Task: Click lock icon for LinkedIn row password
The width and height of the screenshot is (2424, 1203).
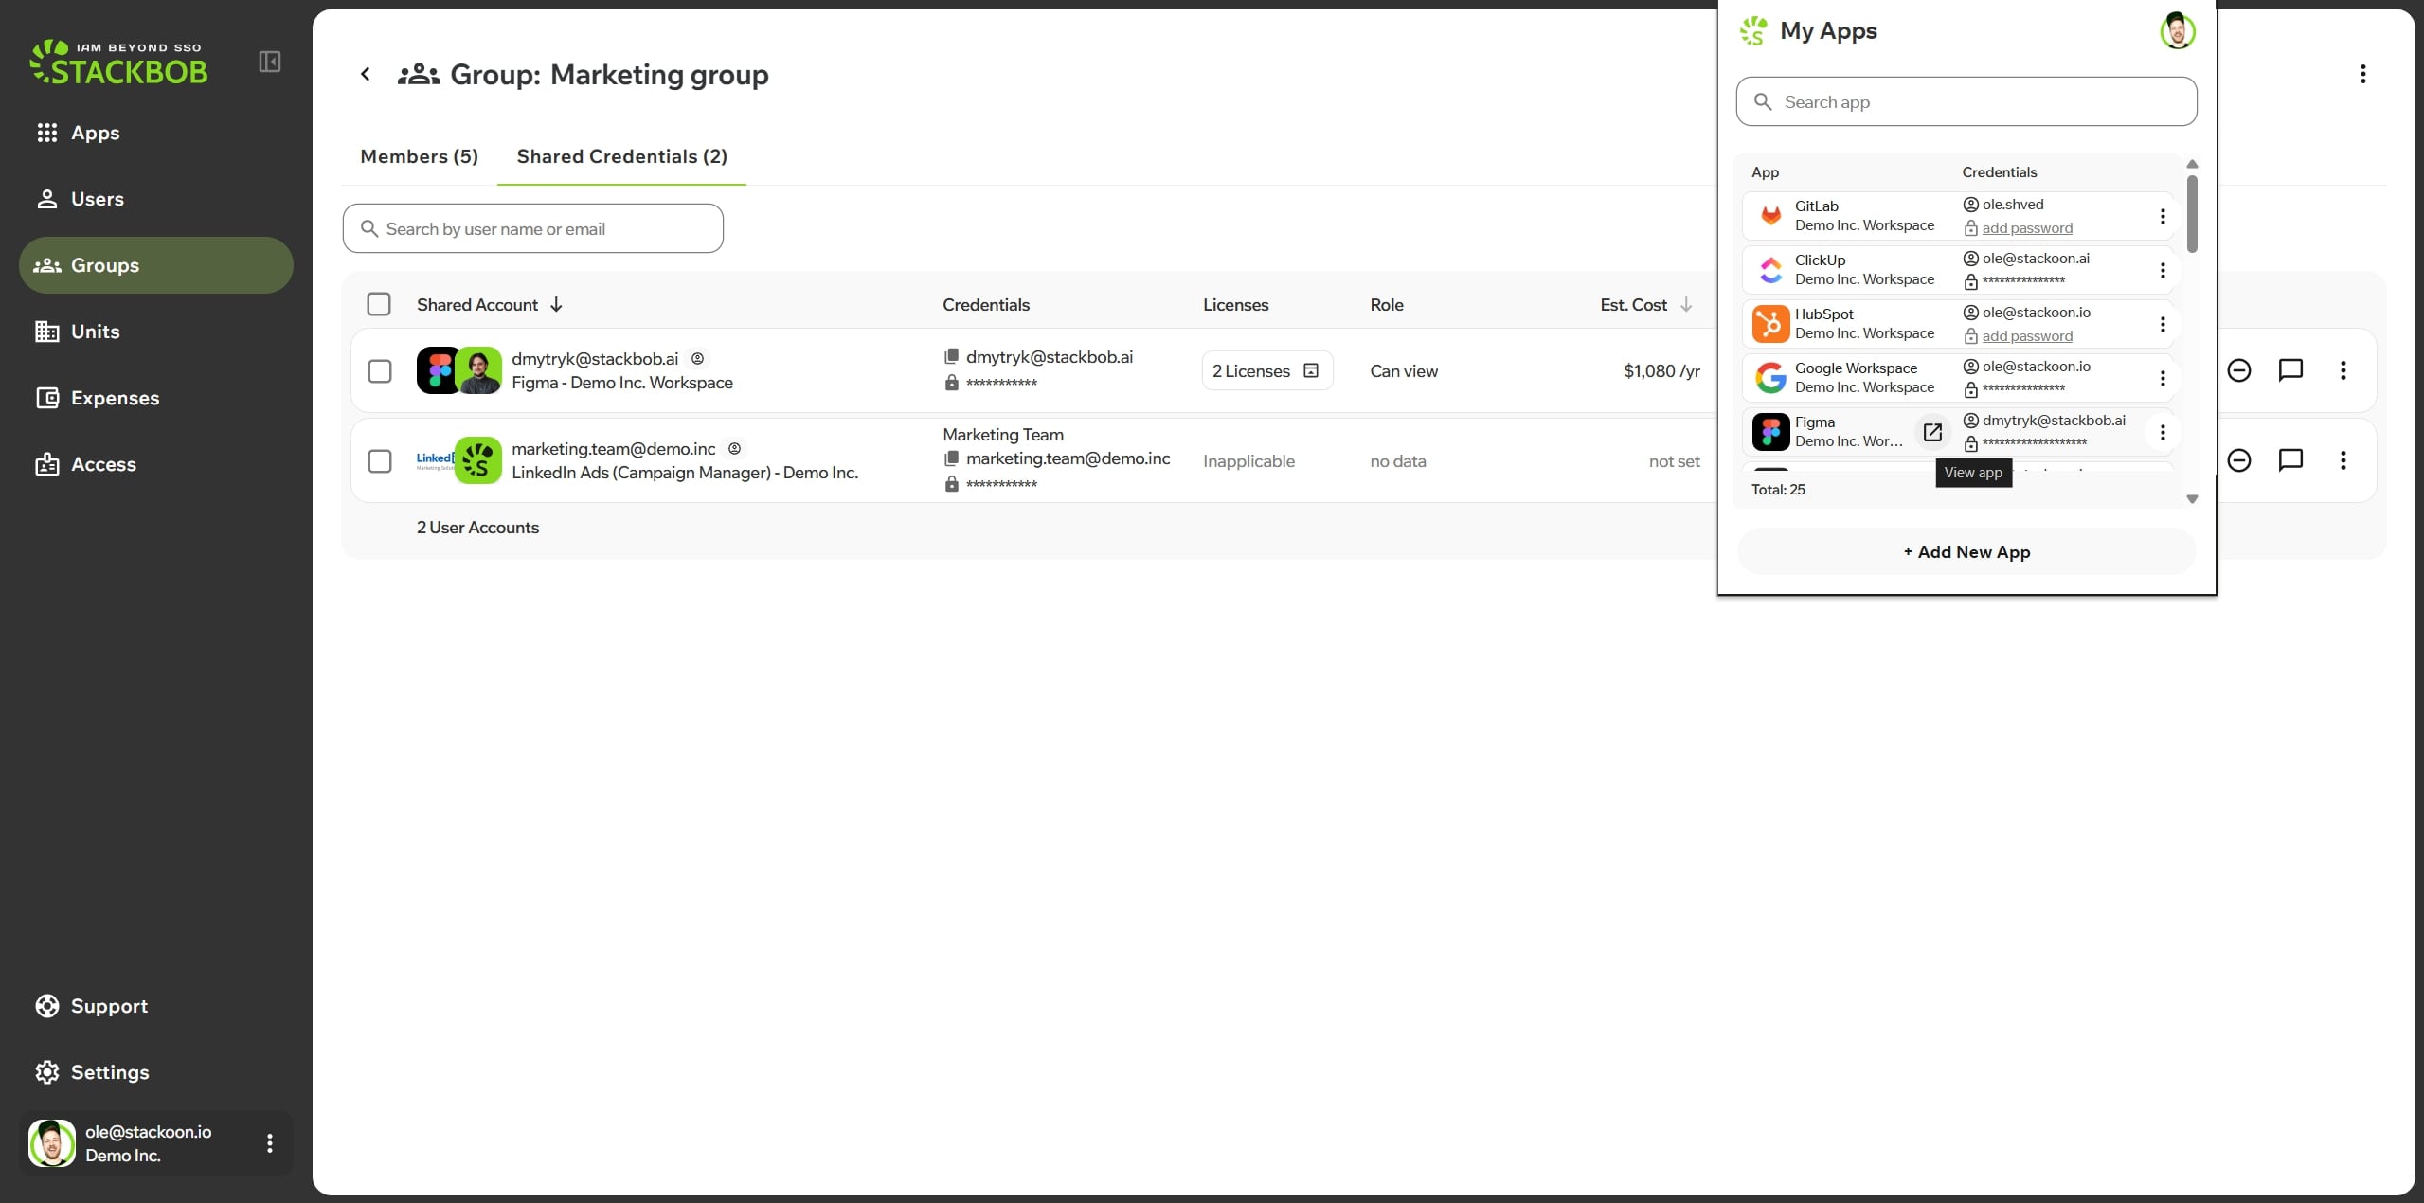Action: click(x=952, y=484)
